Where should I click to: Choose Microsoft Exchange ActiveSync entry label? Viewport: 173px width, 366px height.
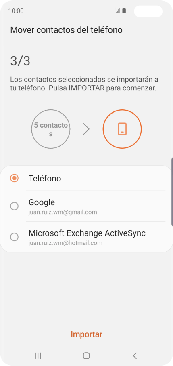pyautogui.click(x=87, y=233)
